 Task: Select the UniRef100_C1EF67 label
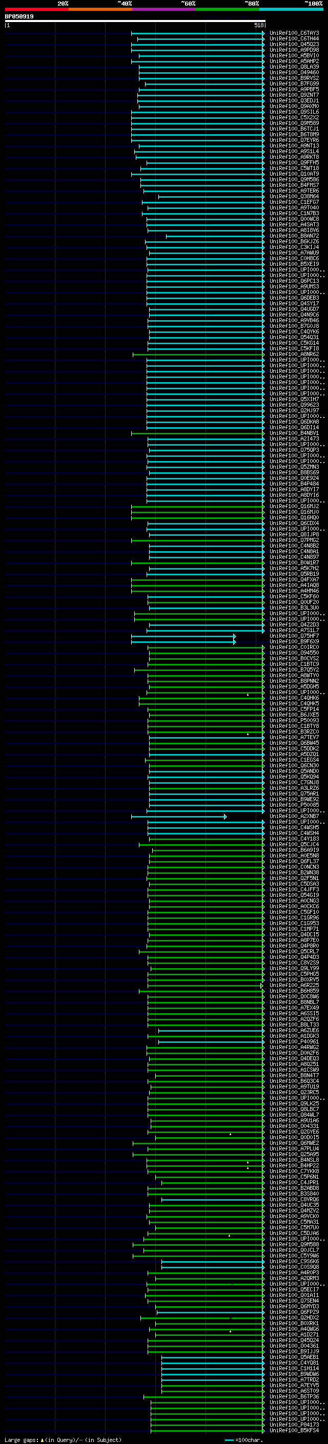(294, 202)
